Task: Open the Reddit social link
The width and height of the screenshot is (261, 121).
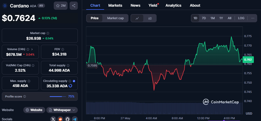Action: pos(60,119)
